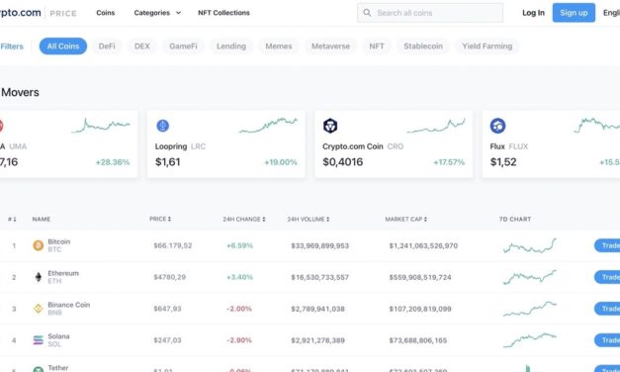Select the NFT filter chip

pos(377,46)
